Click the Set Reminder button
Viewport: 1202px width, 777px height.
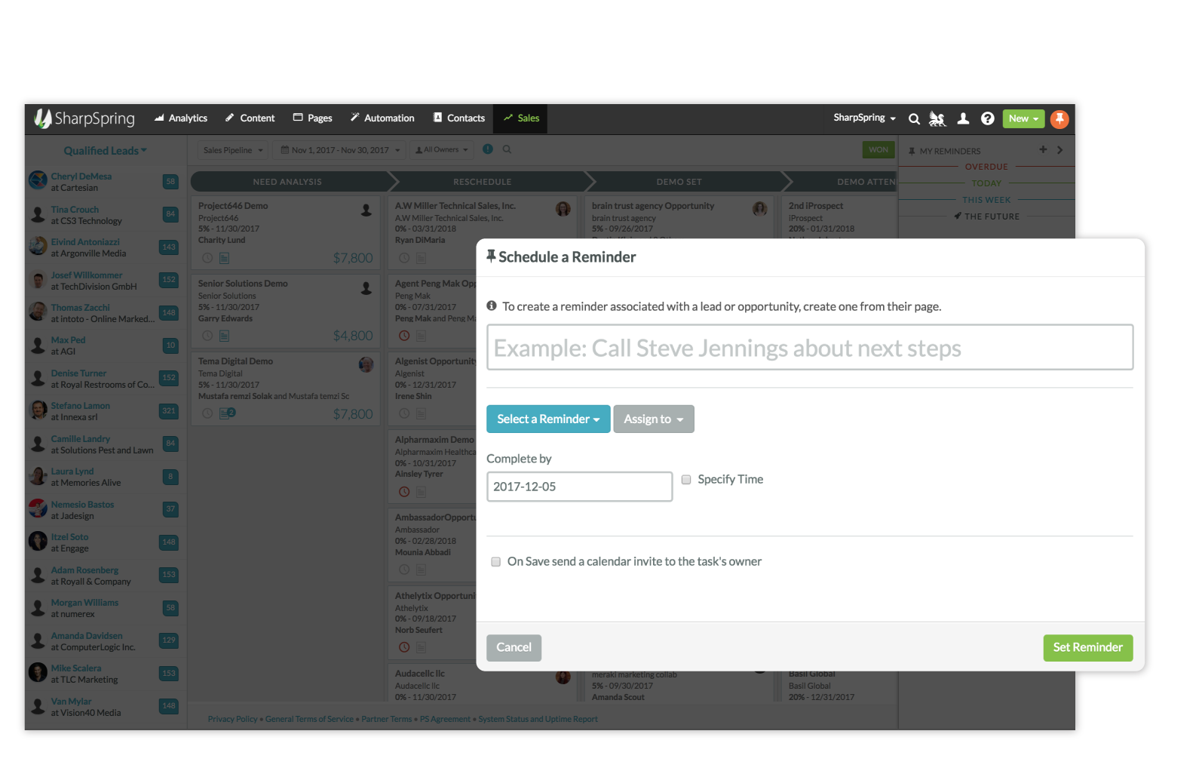click(1088, 648)
